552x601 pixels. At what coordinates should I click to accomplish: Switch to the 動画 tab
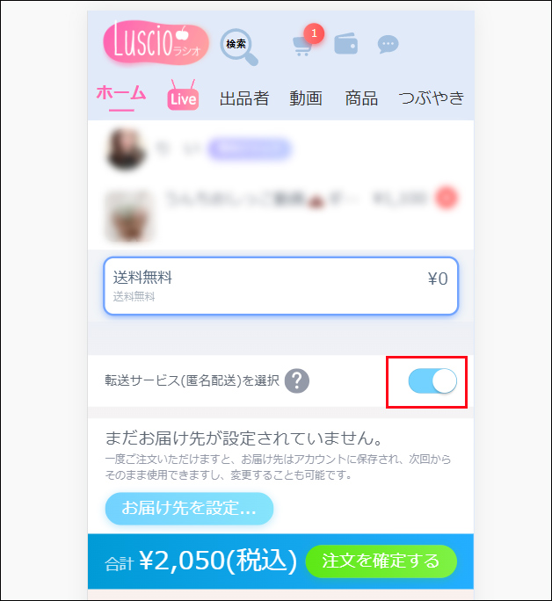(x=306, y=98)
